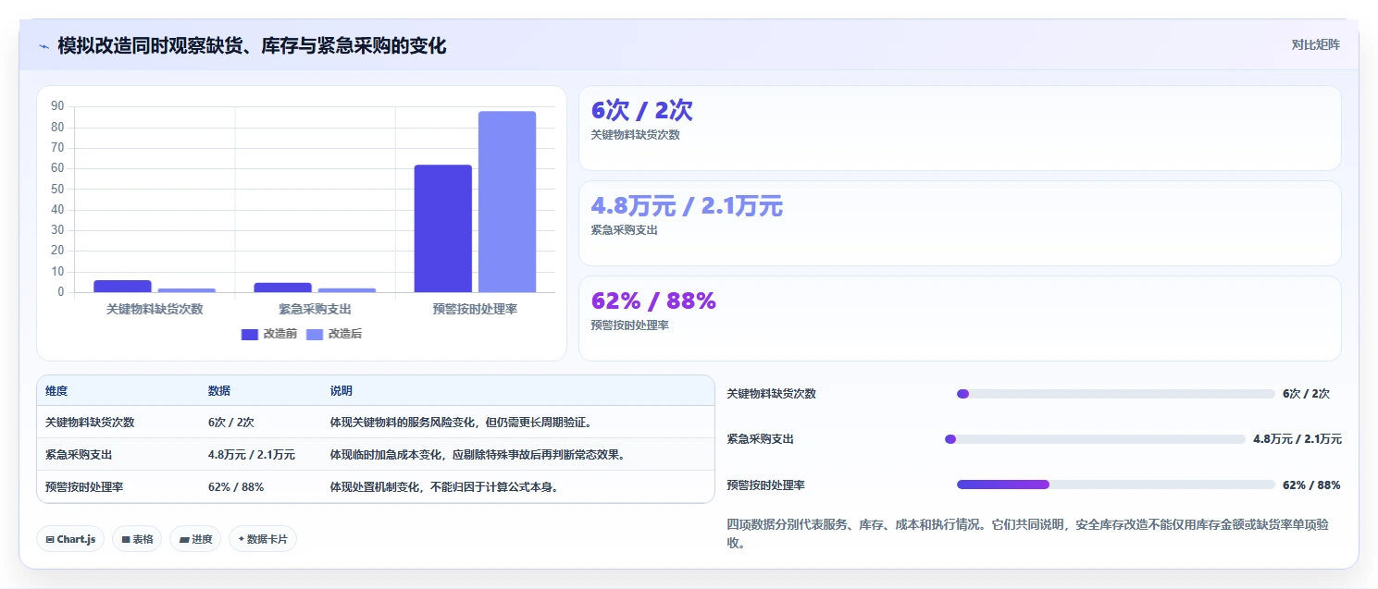Viewport: 1378px width, 589px height.
Task: Click the 关键物料缺货次数 progress bar
Action: click(1116, 394)
